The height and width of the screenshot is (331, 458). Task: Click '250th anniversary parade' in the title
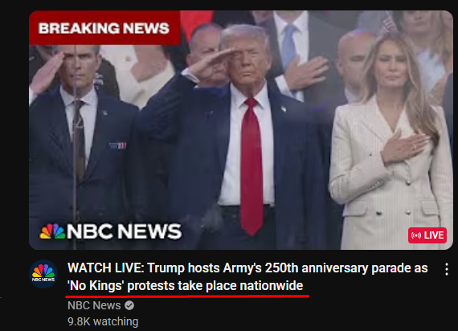[317, 268]
